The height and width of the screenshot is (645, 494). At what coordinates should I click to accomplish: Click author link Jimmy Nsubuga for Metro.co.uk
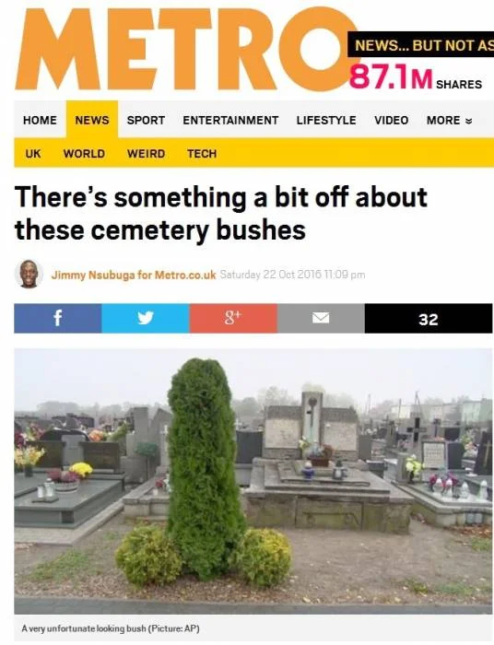click(x=134, y=275)
